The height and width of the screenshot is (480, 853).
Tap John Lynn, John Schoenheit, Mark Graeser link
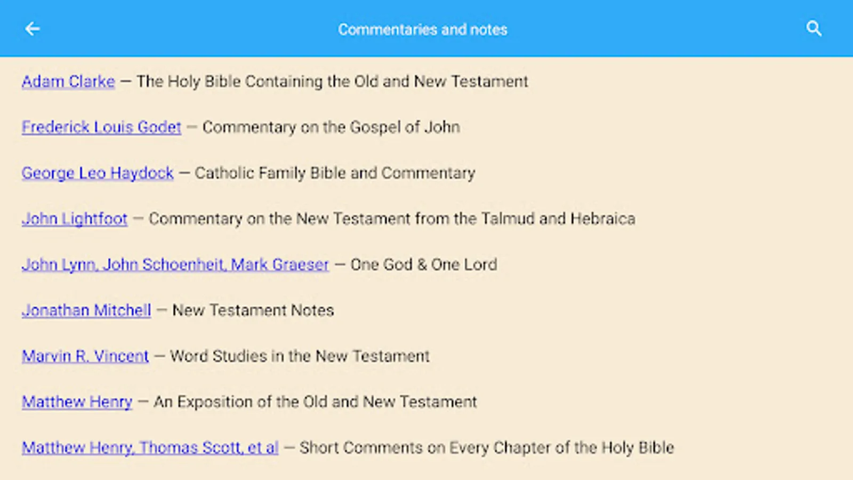175,265
